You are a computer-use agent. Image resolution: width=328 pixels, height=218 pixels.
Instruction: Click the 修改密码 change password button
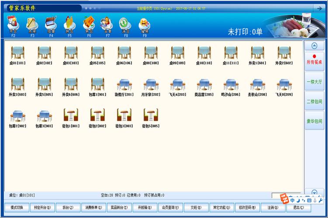(247, 208)
